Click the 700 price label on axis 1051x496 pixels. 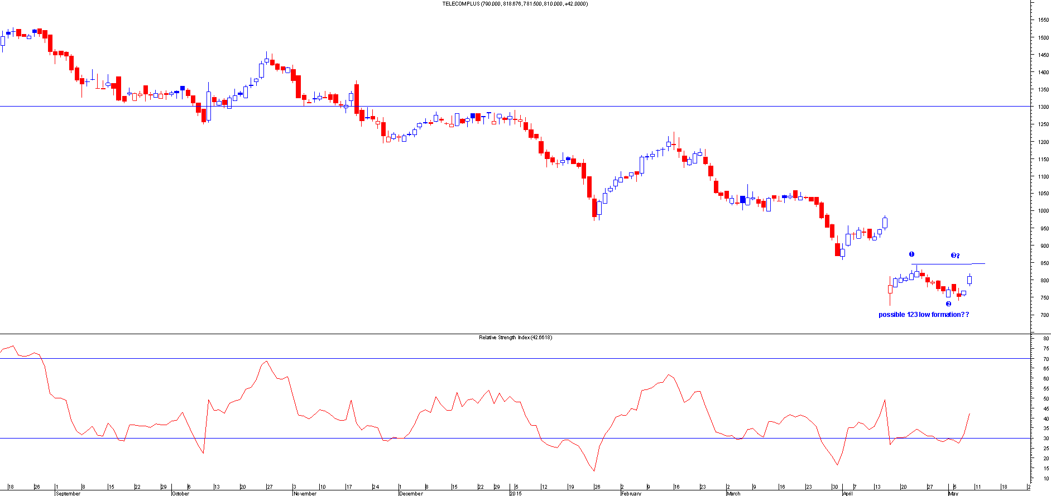pos(1043,315)
